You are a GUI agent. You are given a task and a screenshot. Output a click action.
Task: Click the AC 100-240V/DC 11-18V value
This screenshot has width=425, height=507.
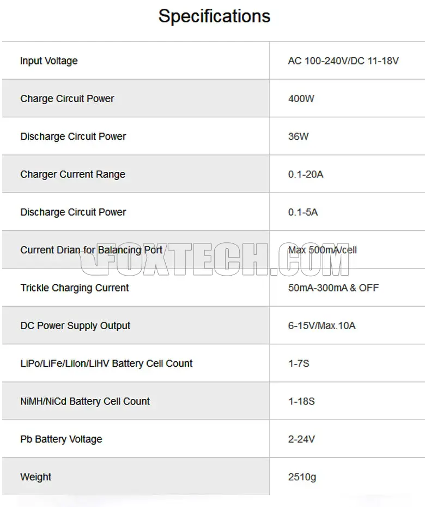[343, 61]
